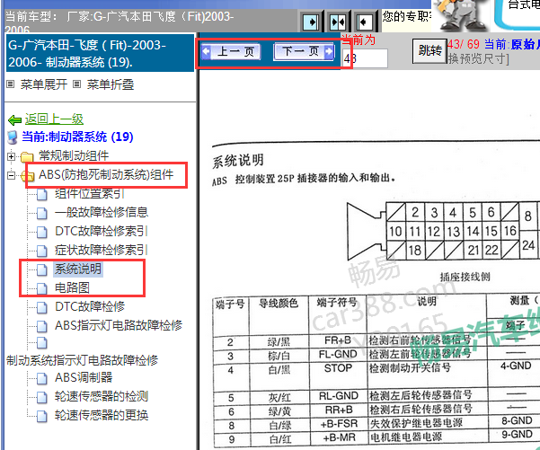
Task: Click the 换预览尺寸 text link
Action: [x=478, y=59]
